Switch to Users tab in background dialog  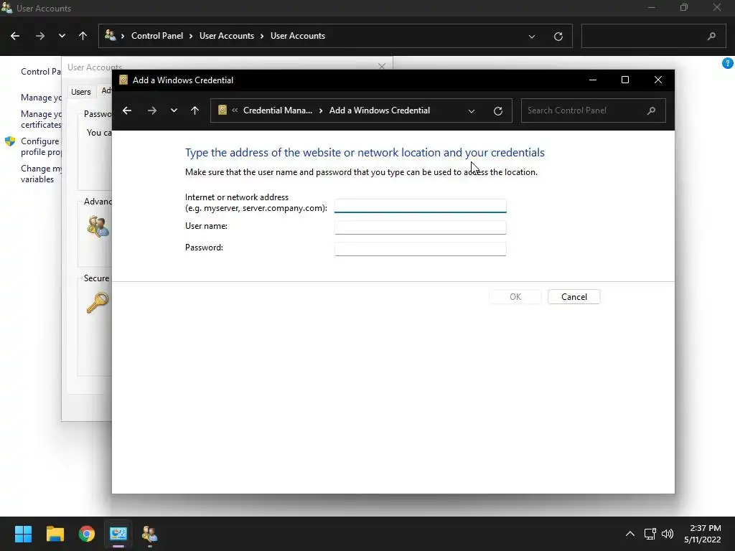80,92
